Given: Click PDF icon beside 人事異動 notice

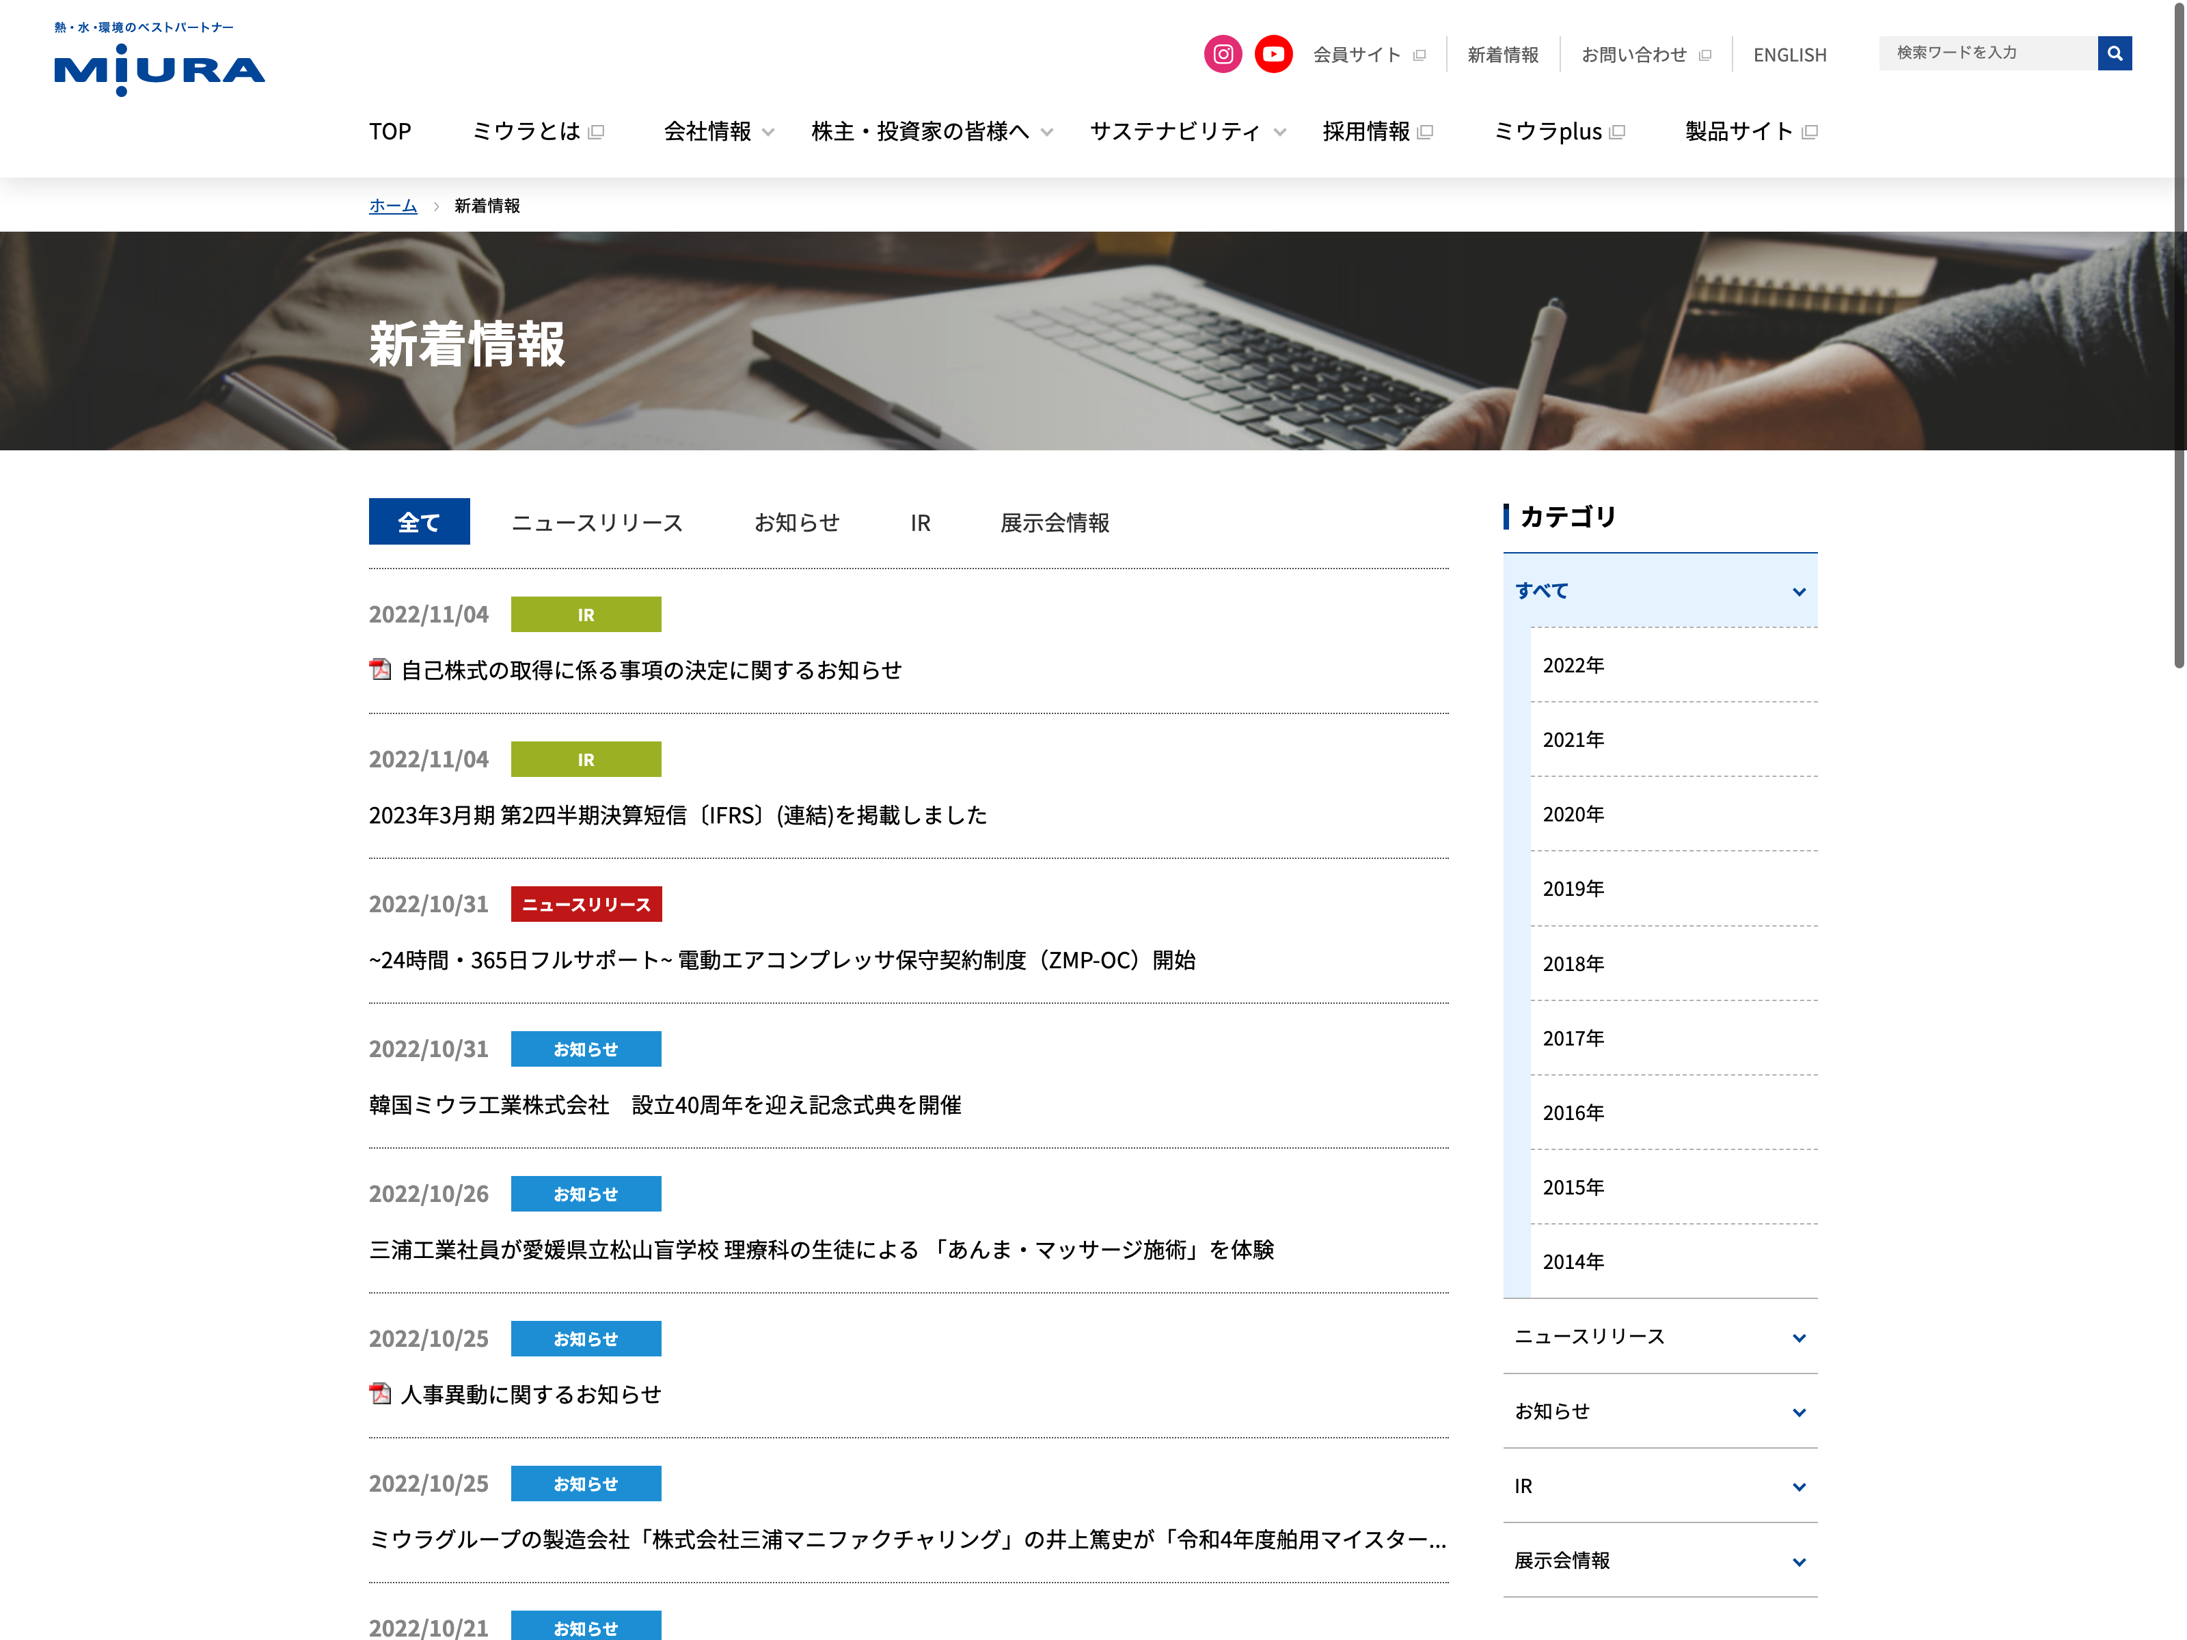Looking at the screenshot, I should (x=381, y=1394).
